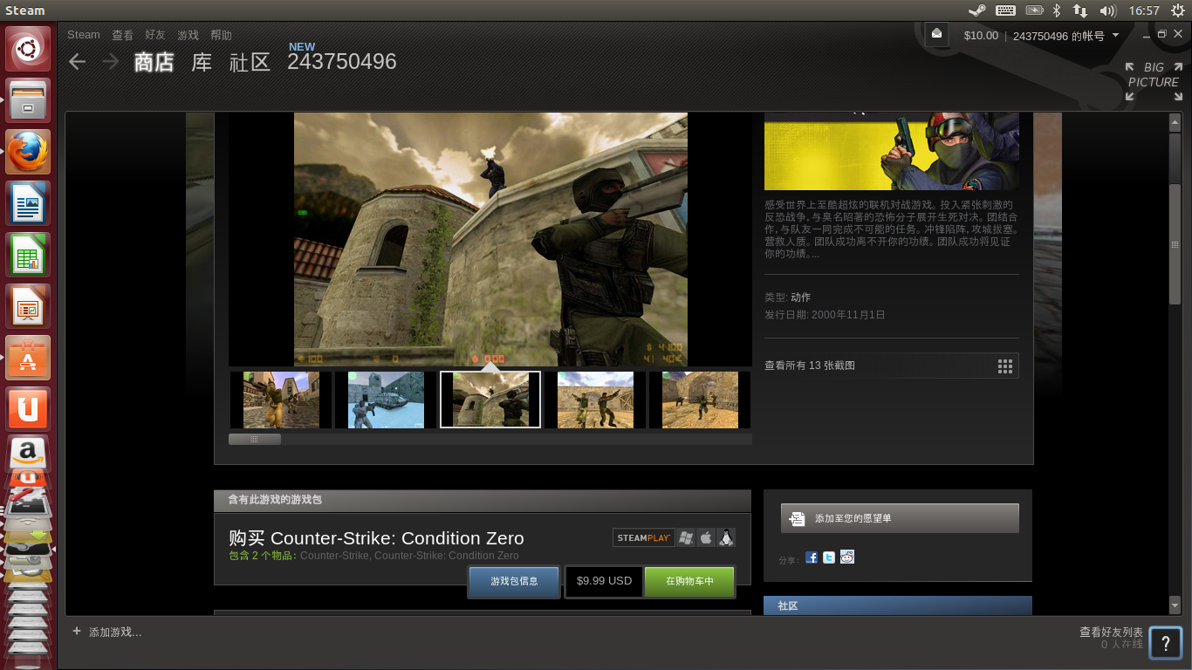1192x670 pixels.
Task: Go forward with the right arrow
Action: 110,61
